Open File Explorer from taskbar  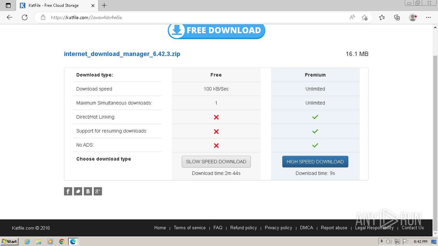(x=39, y=242)
